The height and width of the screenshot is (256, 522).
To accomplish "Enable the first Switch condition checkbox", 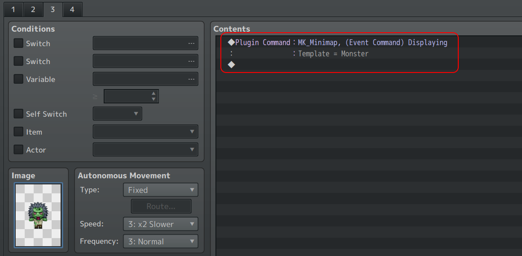I will (18, 43).
